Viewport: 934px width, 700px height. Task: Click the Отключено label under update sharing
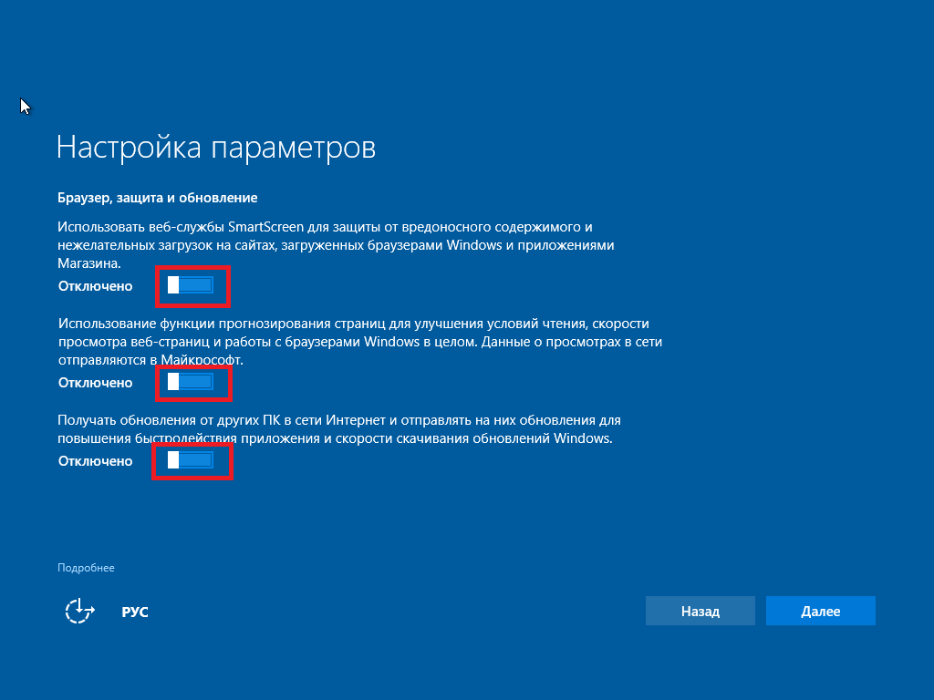point(95,461)
